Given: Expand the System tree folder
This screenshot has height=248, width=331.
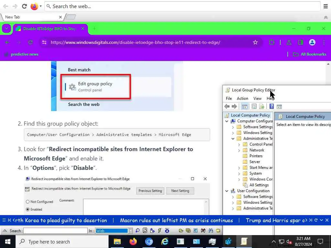Looking at the screenshot, I should [239, 174].
